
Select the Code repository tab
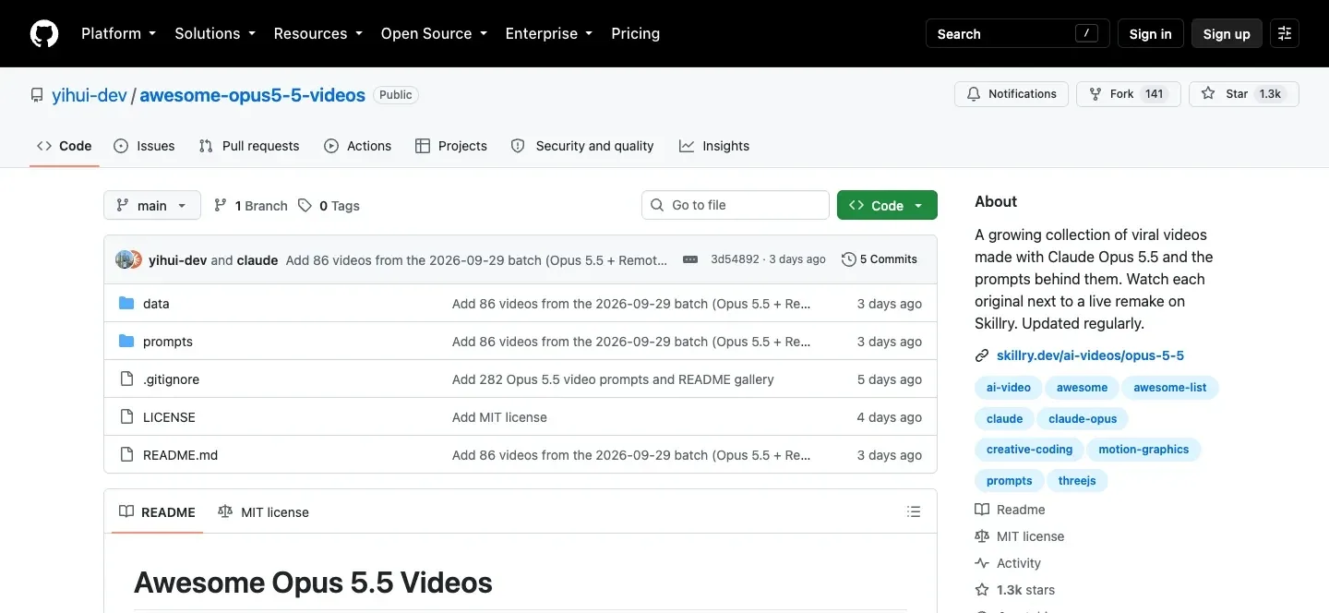[x=65, y=146]
